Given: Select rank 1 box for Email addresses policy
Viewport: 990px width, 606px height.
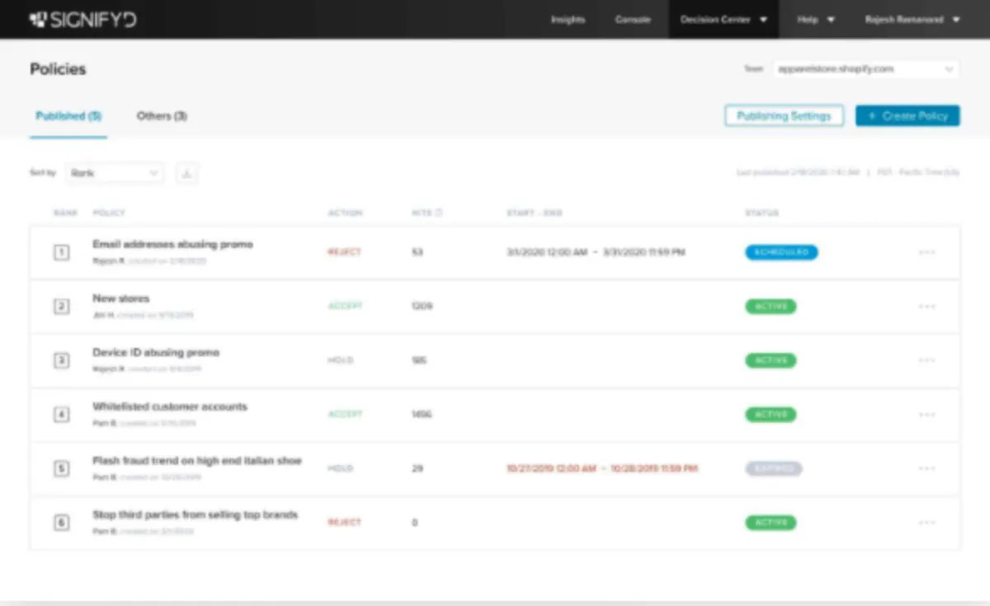Looking at the screenshot, I should pyautogui.click(x=62, y=252).
